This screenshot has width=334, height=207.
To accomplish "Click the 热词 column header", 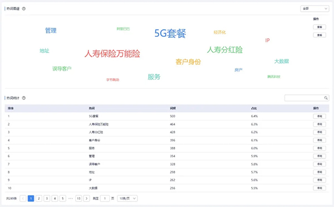I will [x=92, y=108].
